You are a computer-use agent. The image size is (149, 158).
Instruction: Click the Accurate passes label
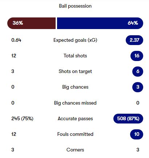(75, 118)
